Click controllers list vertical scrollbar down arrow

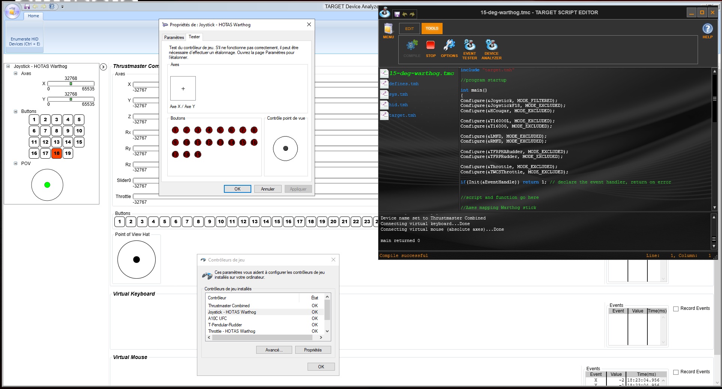click(327, 331)
